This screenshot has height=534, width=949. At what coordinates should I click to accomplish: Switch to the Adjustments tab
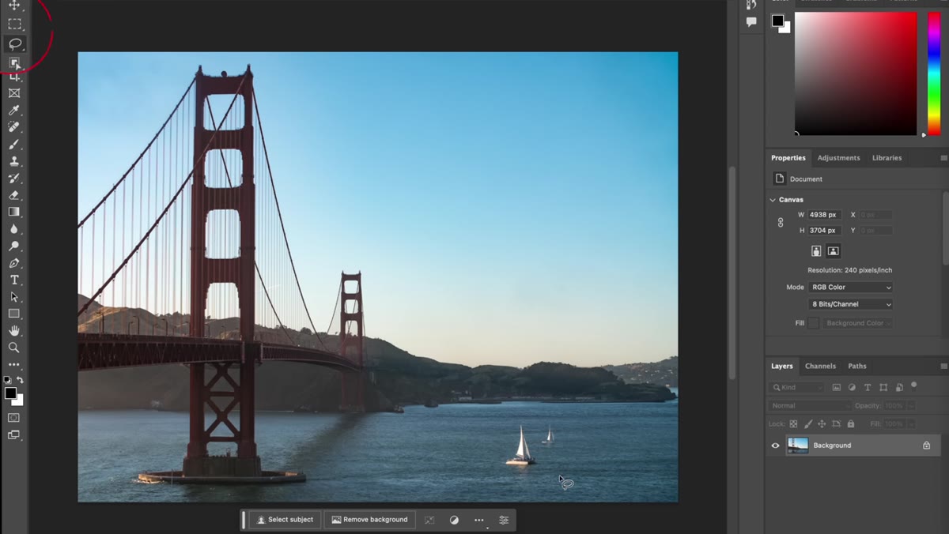coord(838,158)
